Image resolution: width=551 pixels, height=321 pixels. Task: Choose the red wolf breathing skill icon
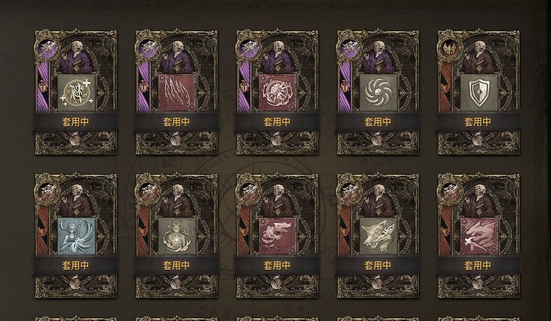point(278,236)
